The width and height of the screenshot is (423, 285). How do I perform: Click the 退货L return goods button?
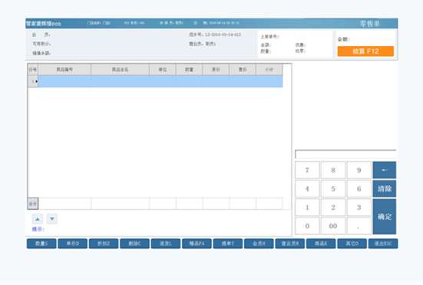tap(166, 244)
